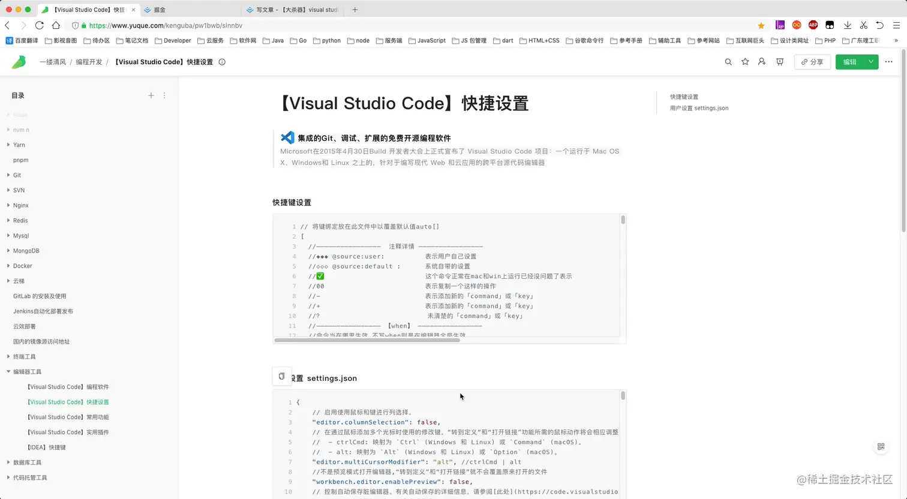Invite collaborators via the person-plus icon
907x499 pixels.
(x=762, y=62)
